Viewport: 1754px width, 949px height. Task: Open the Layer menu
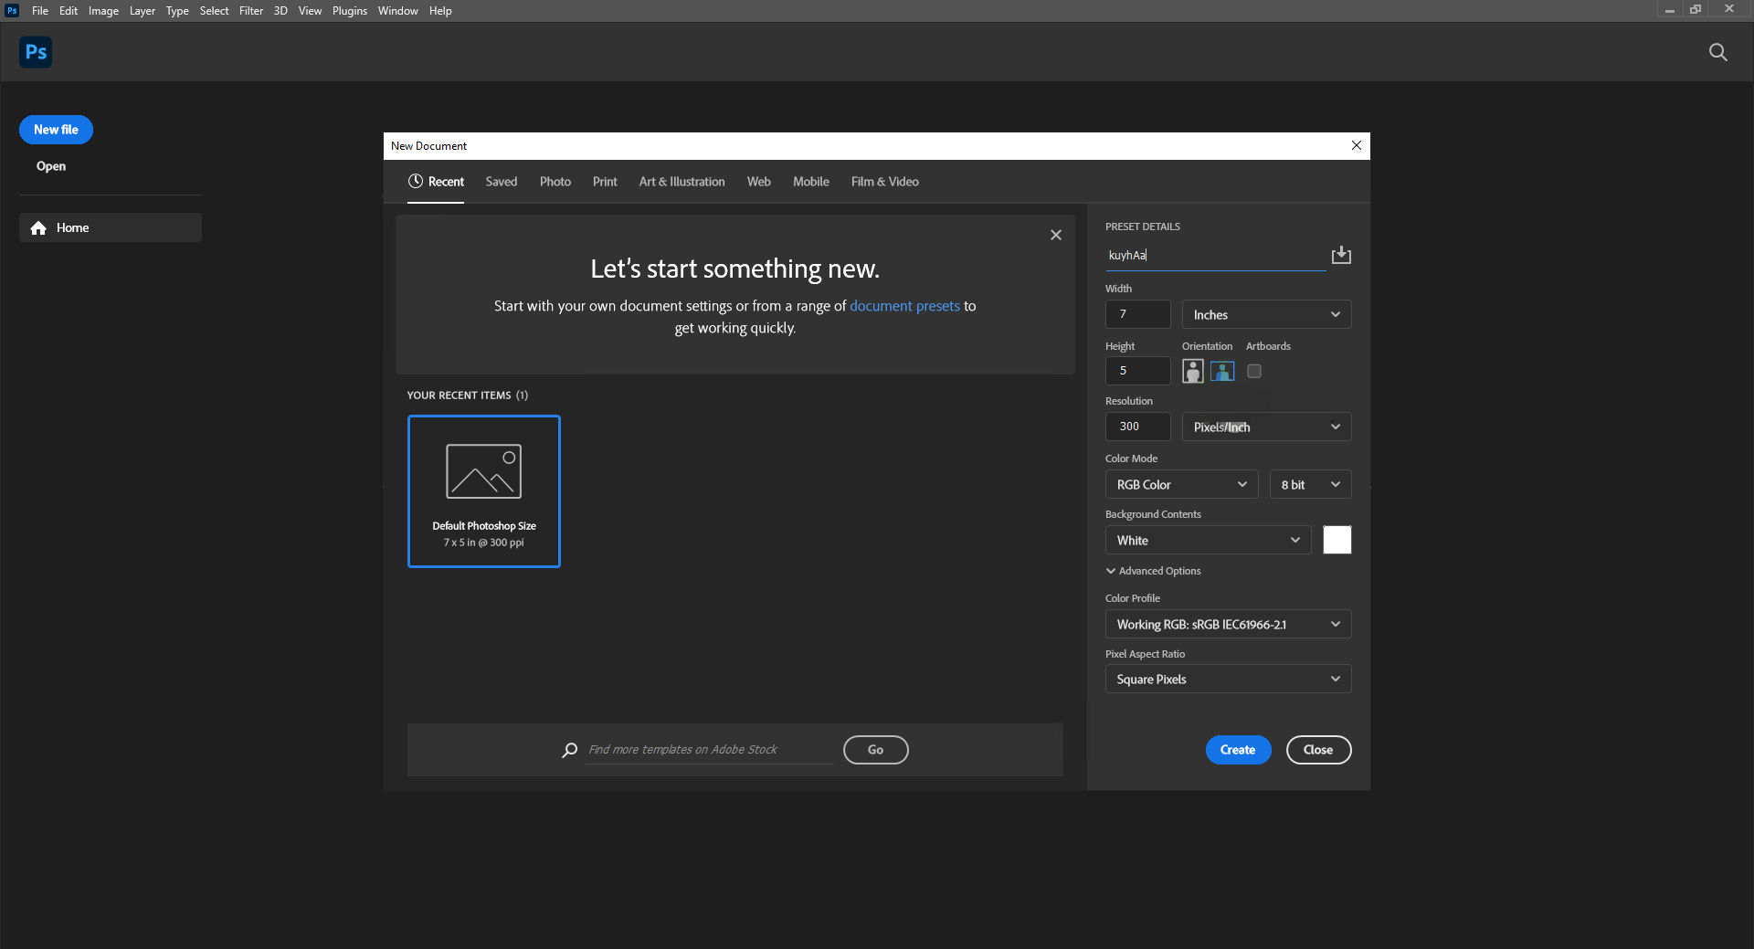142,11
